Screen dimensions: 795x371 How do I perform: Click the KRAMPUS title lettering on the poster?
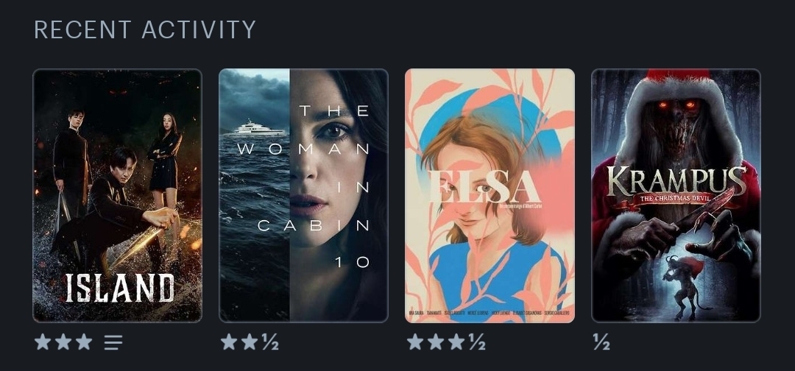point(677,181)
